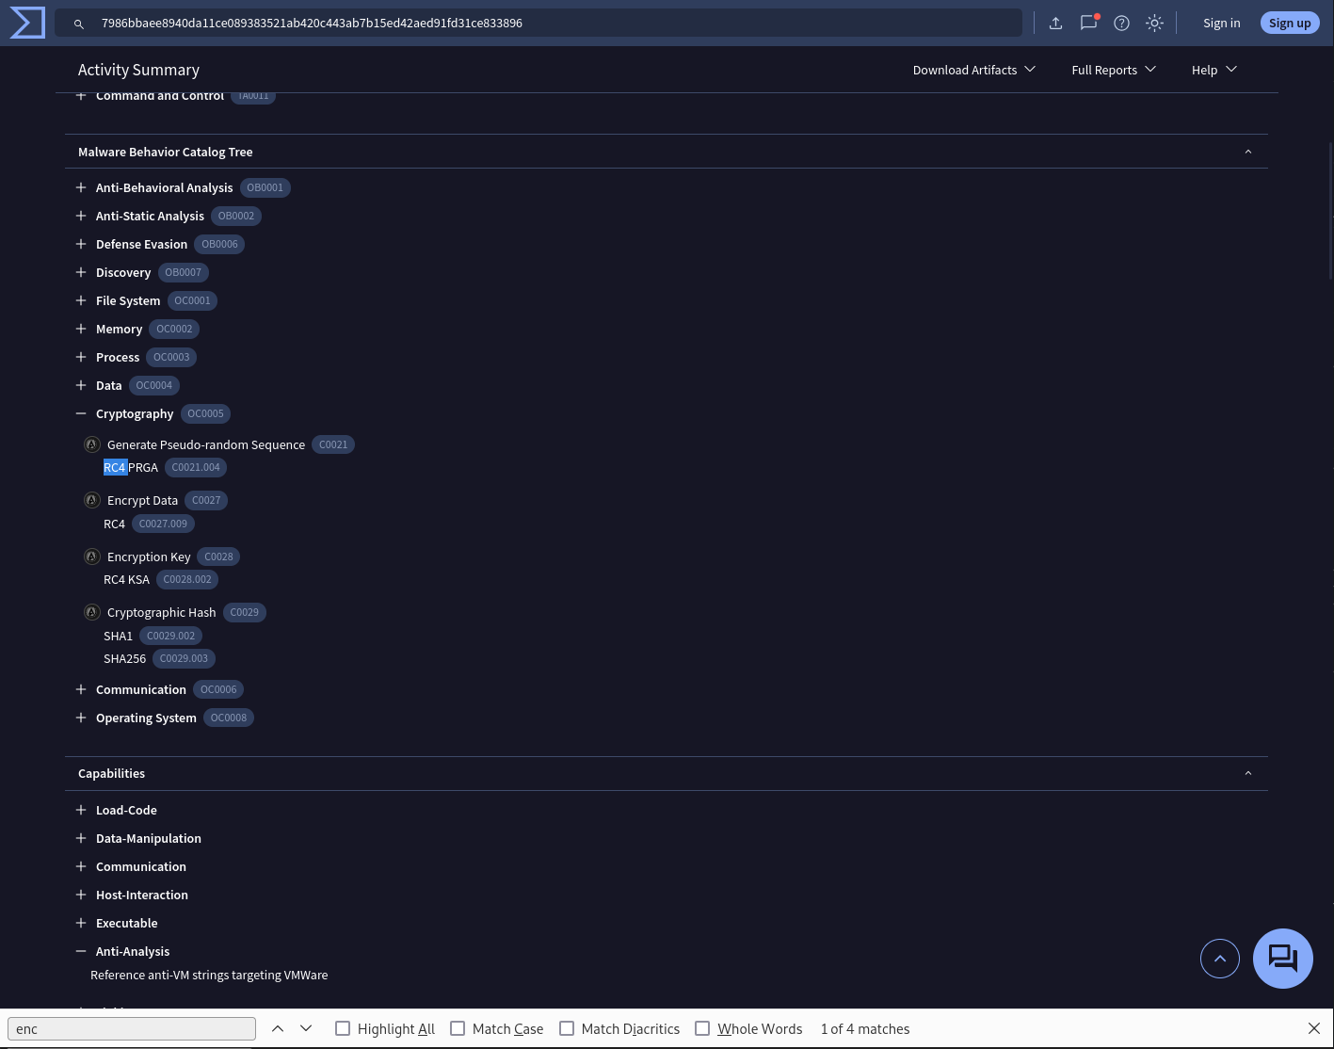The image size is (1334, 1049).
Task: Expand Communication OC0006 node
Action: click(81, 689)
